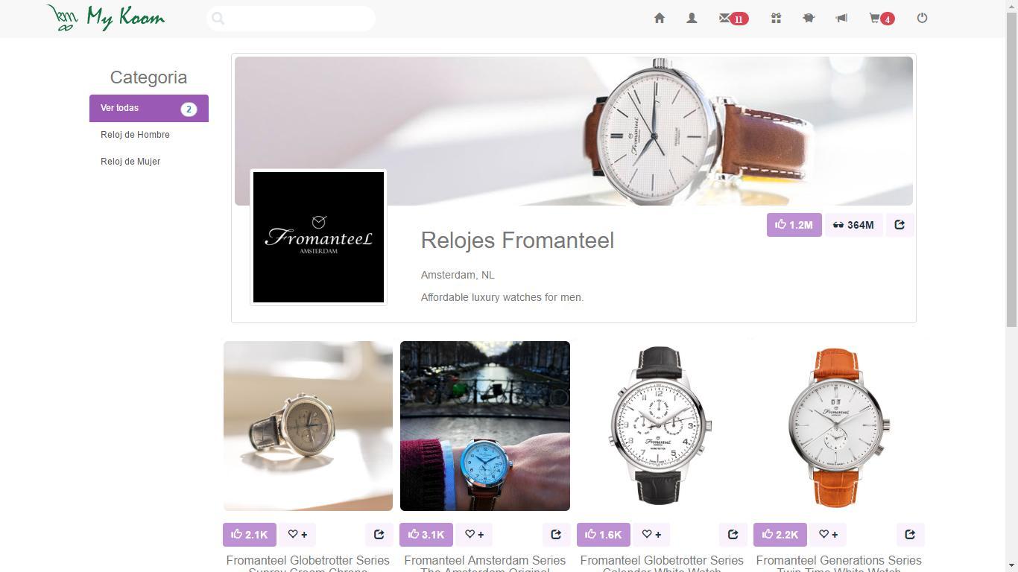
Task: Click the power logout icon
Action: [922, 18]
